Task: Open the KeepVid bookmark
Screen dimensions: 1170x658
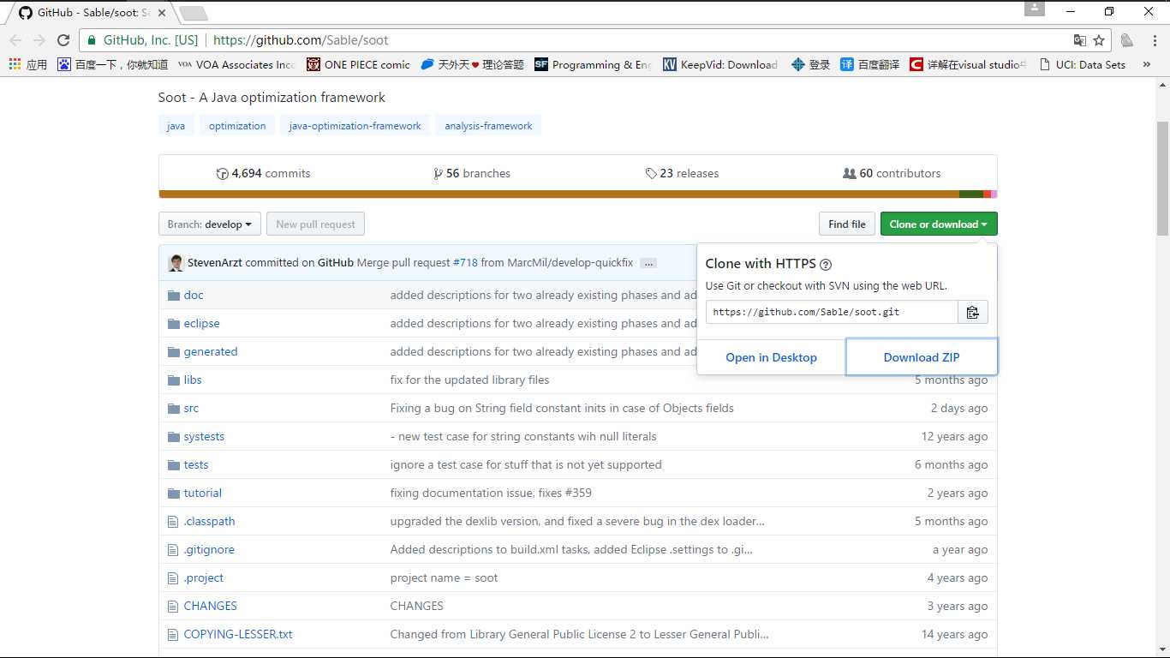Action: (x=720, y=64)
